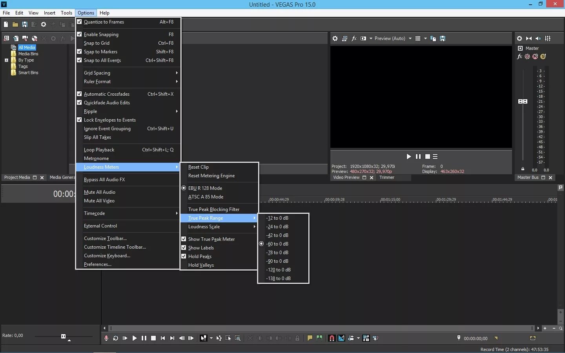Open Preview (Auto) quality dropdown
Image resolution: width=565 pixels, height=353 pixels.
pos(410,38)
